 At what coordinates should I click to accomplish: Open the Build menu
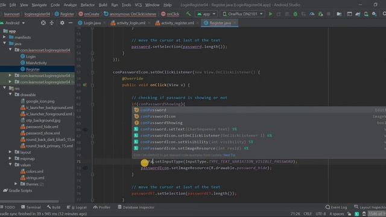(103, 5)
